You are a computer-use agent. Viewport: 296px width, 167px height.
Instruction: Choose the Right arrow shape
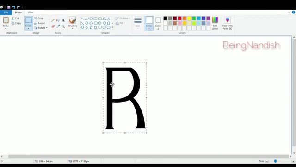pyautogui.click(x=100, y=23)
